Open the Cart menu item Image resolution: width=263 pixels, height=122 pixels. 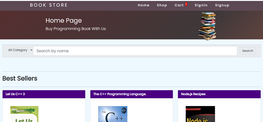pos(179,5)
